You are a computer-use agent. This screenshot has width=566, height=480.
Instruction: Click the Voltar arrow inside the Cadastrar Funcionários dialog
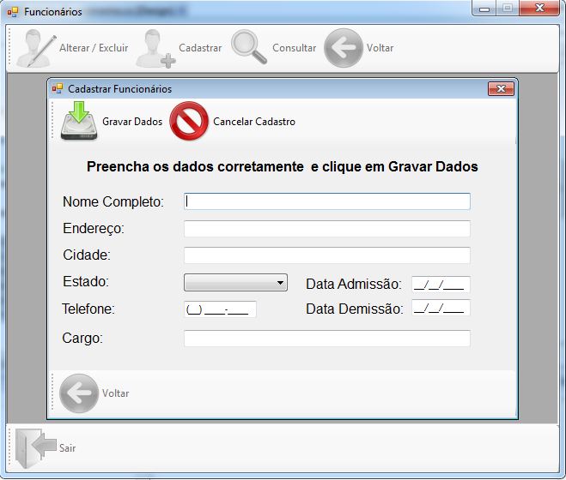[78, 393]
